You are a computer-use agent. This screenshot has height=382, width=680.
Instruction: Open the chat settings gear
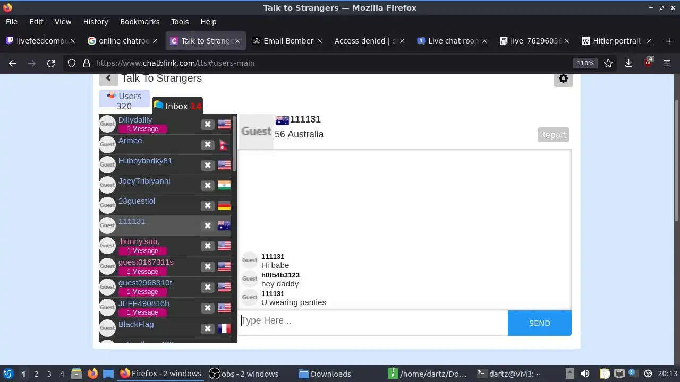point(563,79)
